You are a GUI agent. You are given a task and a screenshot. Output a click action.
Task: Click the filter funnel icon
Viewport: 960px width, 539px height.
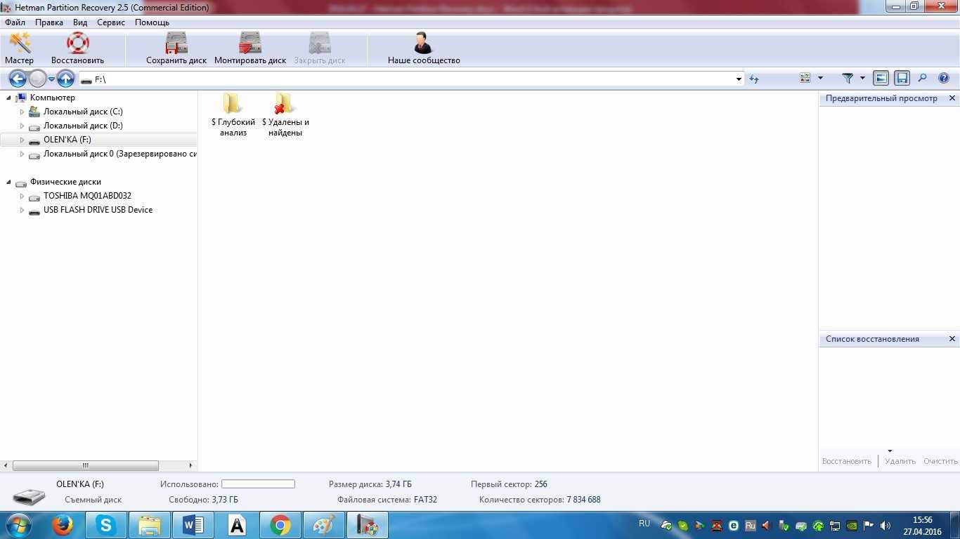pos(848,79)
